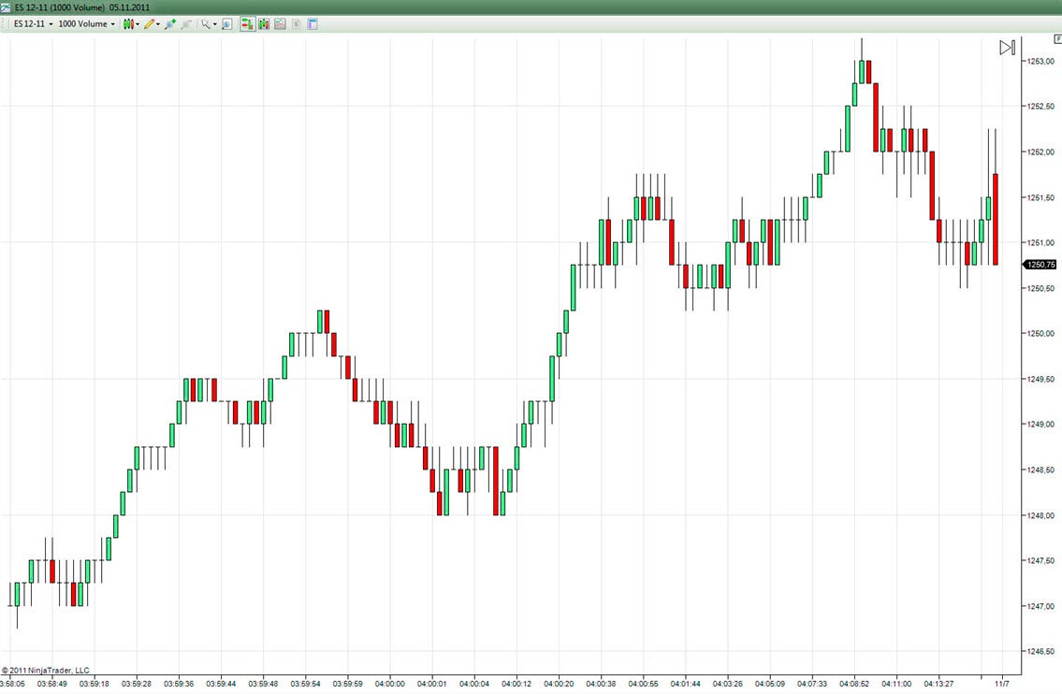Click the green-red bars data series icon
The image size is (1062, 694).
(264, 23)
